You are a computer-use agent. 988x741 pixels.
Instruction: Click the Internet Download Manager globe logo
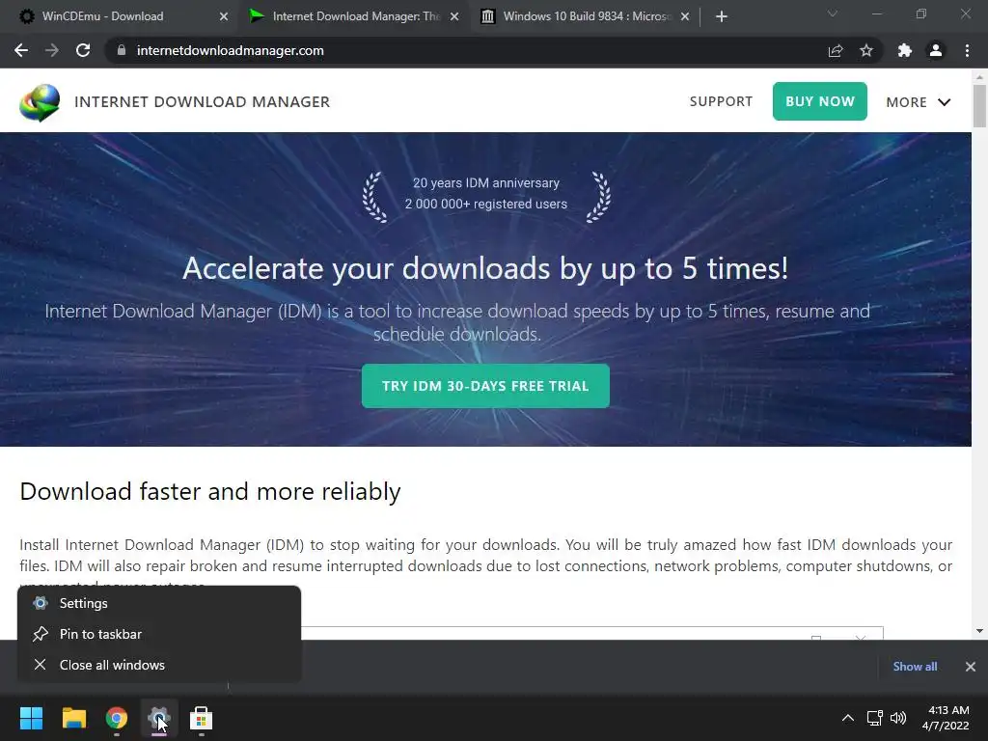40,102
